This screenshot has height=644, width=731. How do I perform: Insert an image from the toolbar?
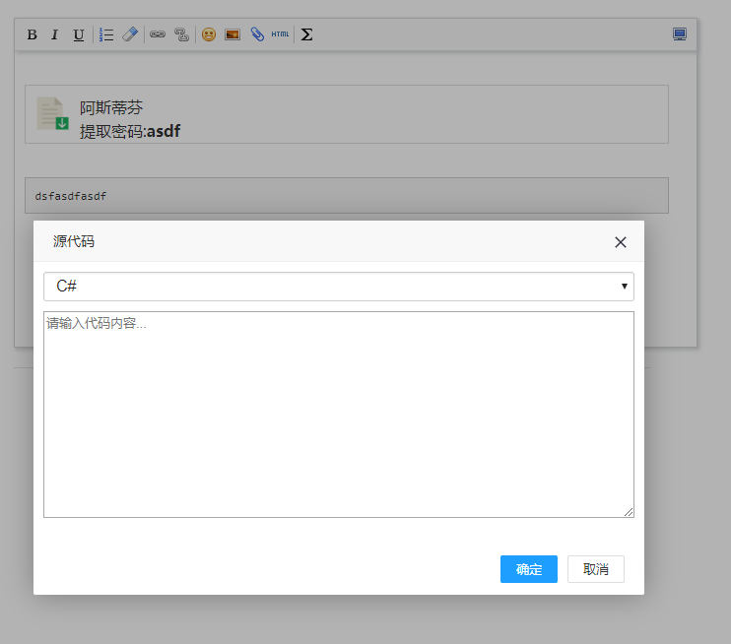pos(233,34)
